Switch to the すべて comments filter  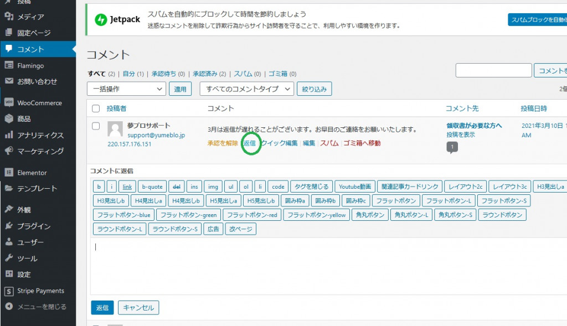click(x=96, y=74)
